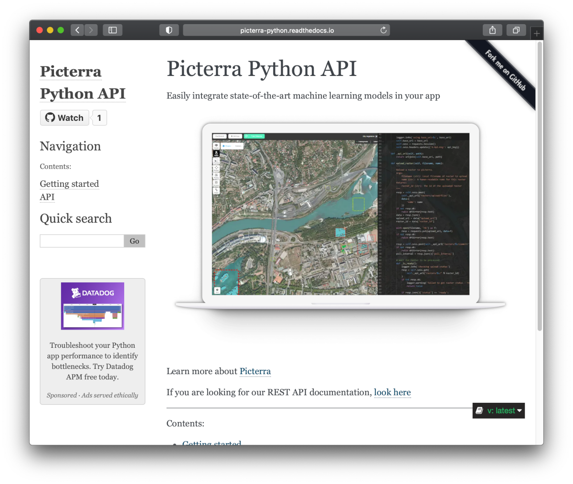Click the forward navigation arrow

(x=91, y=30)
